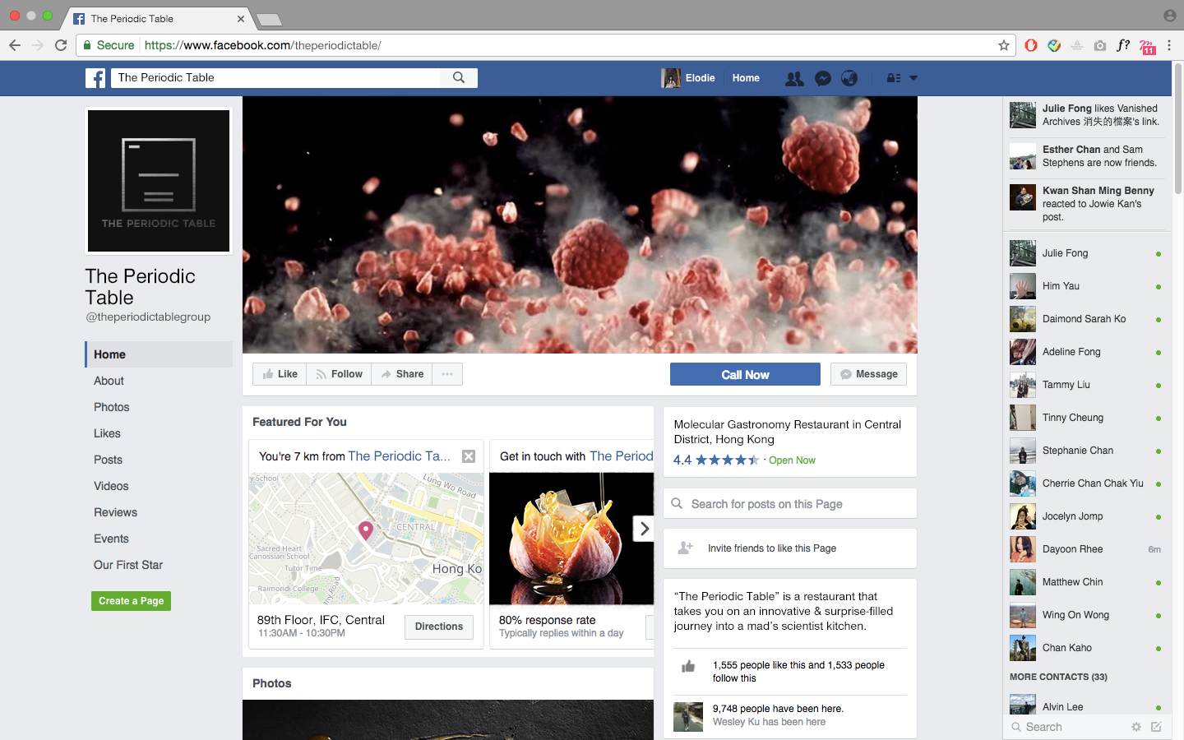Like the page with thumbs-up button
The height and width of the screenshot is (740, 1184).
280,374
